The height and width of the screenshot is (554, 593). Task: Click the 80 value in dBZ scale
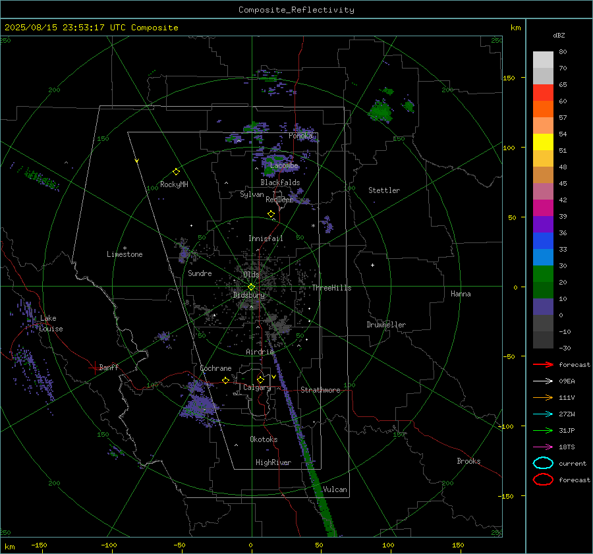pyautogui.click(x=563, y=52)
